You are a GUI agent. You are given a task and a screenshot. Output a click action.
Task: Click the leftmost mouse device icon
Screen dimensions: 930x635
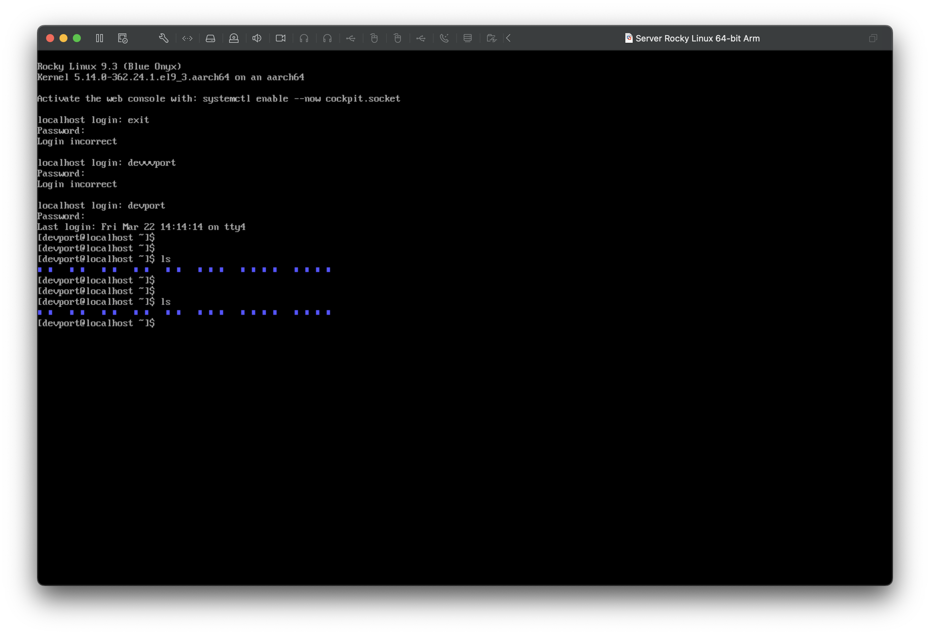point(374,38)
